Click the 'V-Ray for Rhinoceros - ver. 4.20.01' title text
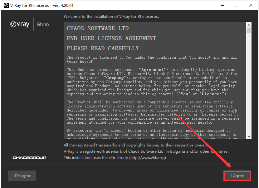The image size is (259, 188). click(42, 5)
